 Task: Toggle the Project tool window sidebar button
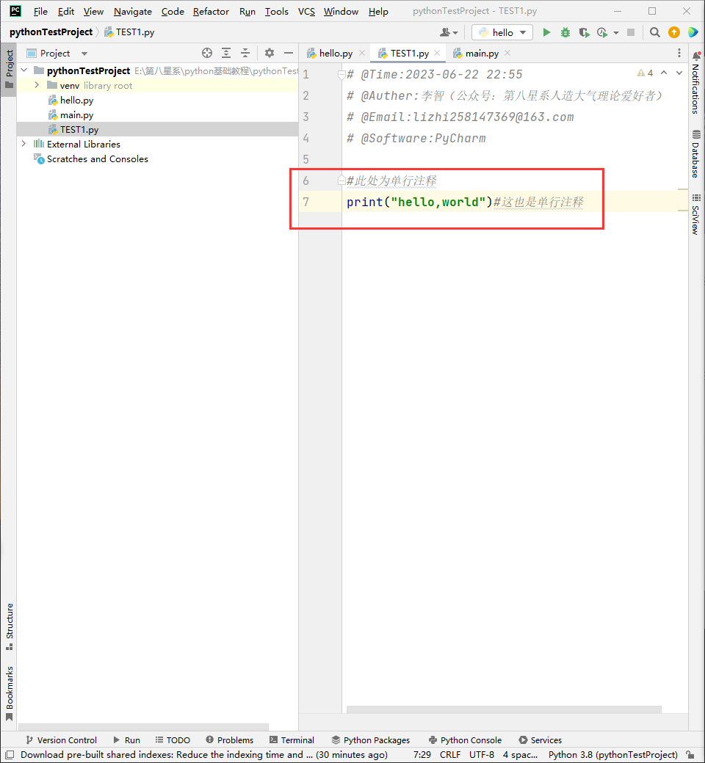coord(9,70)
